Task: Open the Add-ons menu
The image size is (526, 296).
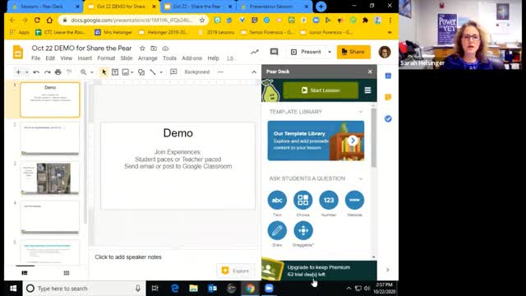Action: 191,58
